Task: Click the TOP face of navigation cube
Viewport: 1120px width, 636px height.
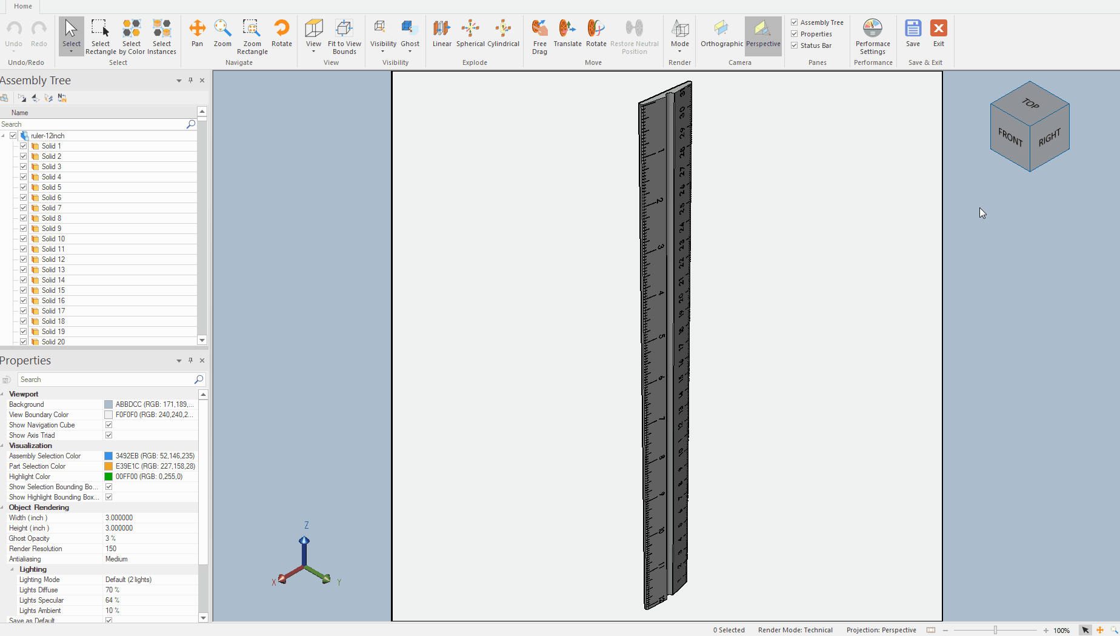Action: pyautogui.click(x=1030, y=103)
